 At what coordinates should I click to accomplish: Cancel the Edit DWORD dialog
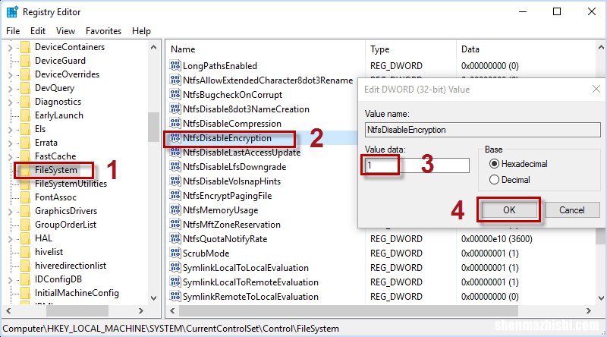[x=572, y=210]
